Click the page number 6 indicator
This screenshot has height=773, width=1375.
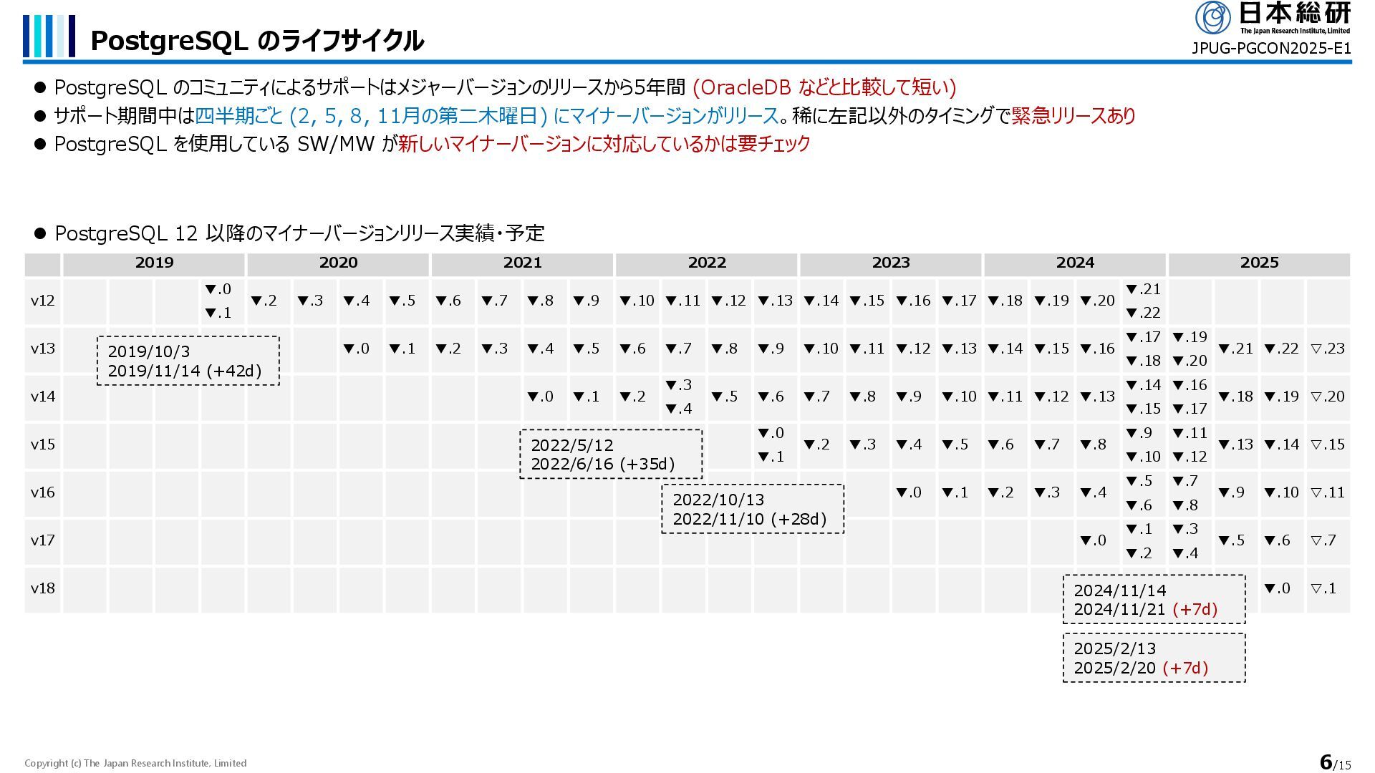(1326, 762)
